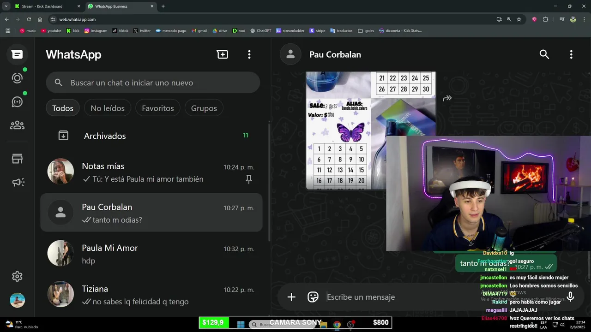Open the streamladder bookmark
The height and width of the screenshot is (332, 591).
[290, 31]
